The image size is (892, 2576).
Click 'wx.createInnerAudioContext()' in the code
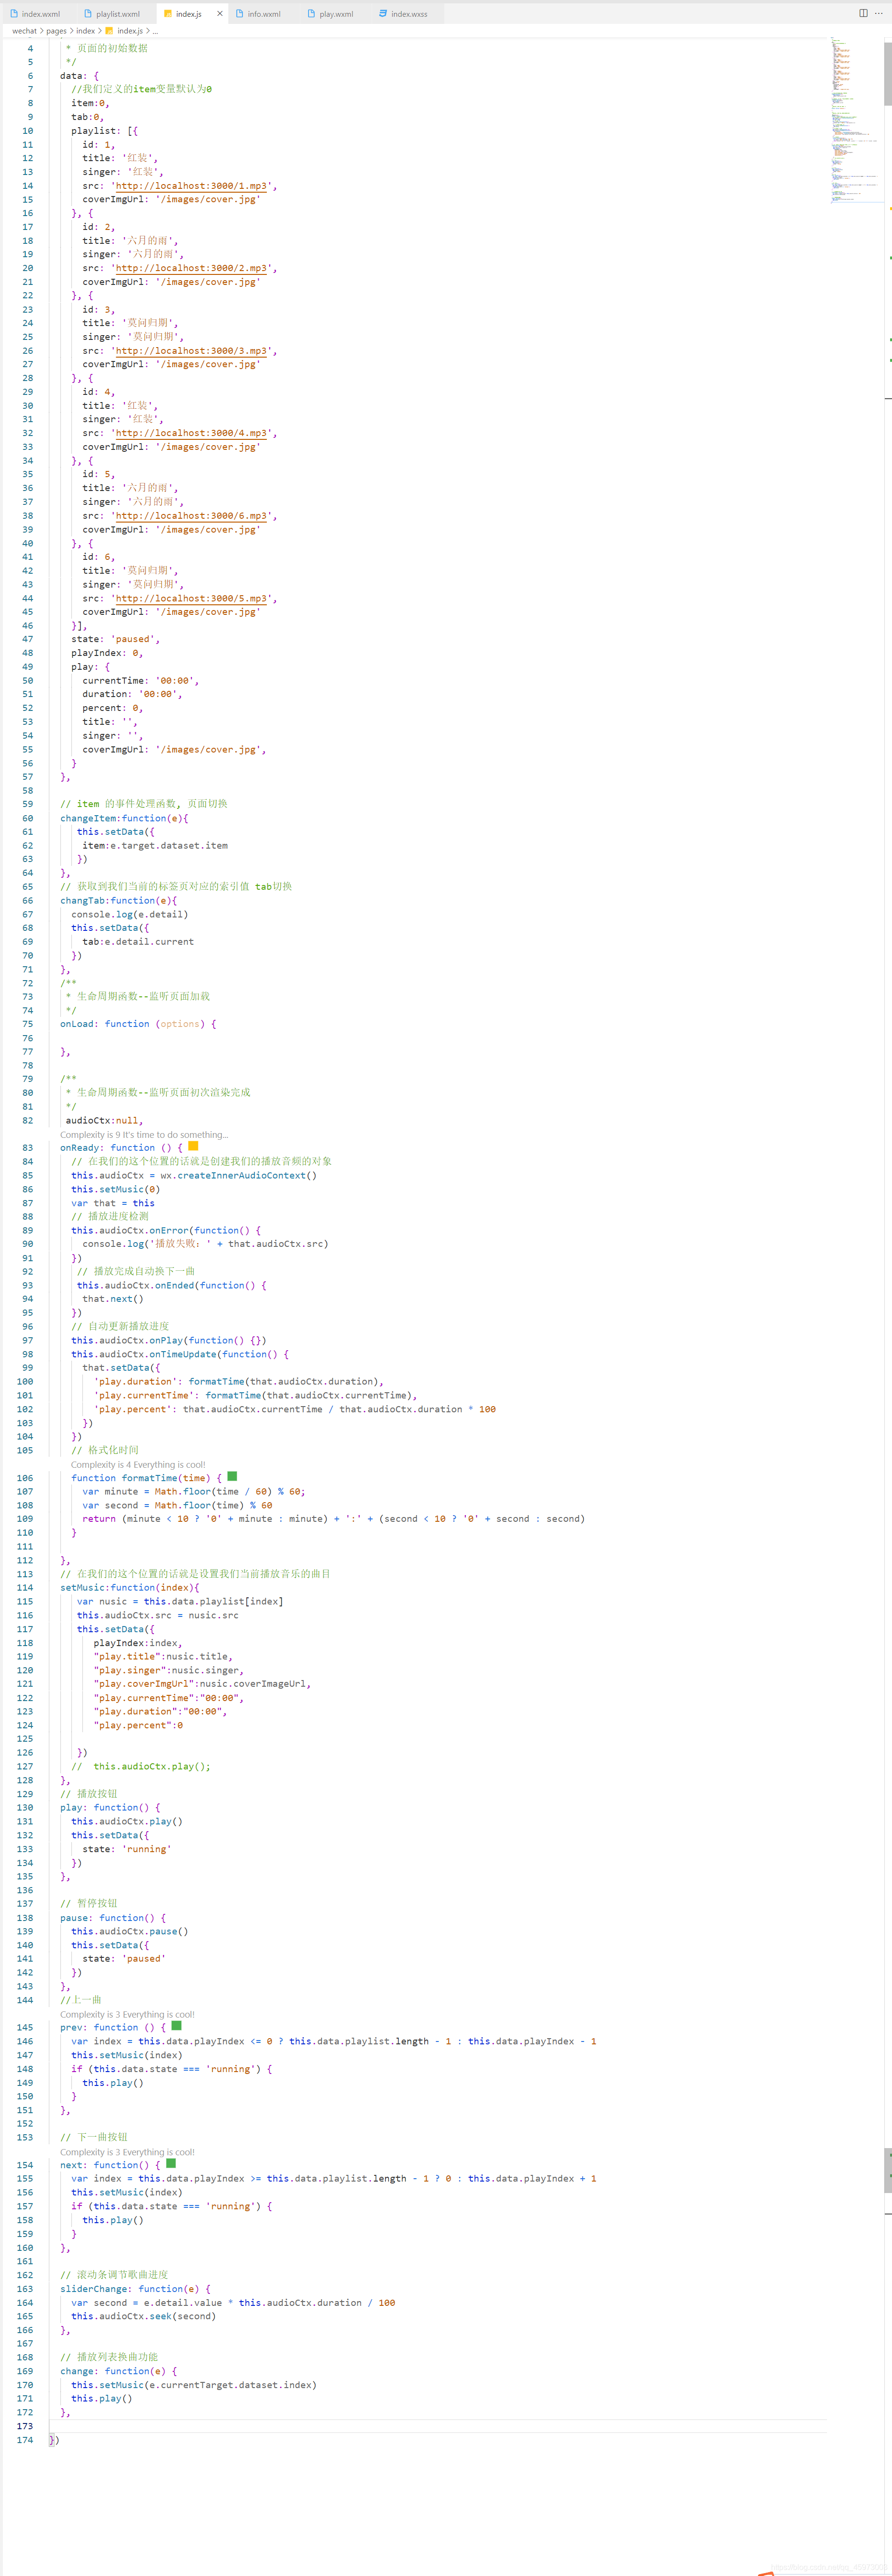[238, 1176]
